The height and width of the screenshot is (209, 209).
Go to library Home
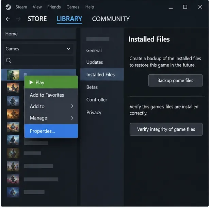[x=39, y=34]
